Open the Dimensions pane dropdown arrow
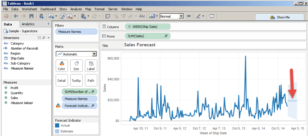 tap(48, 38)
